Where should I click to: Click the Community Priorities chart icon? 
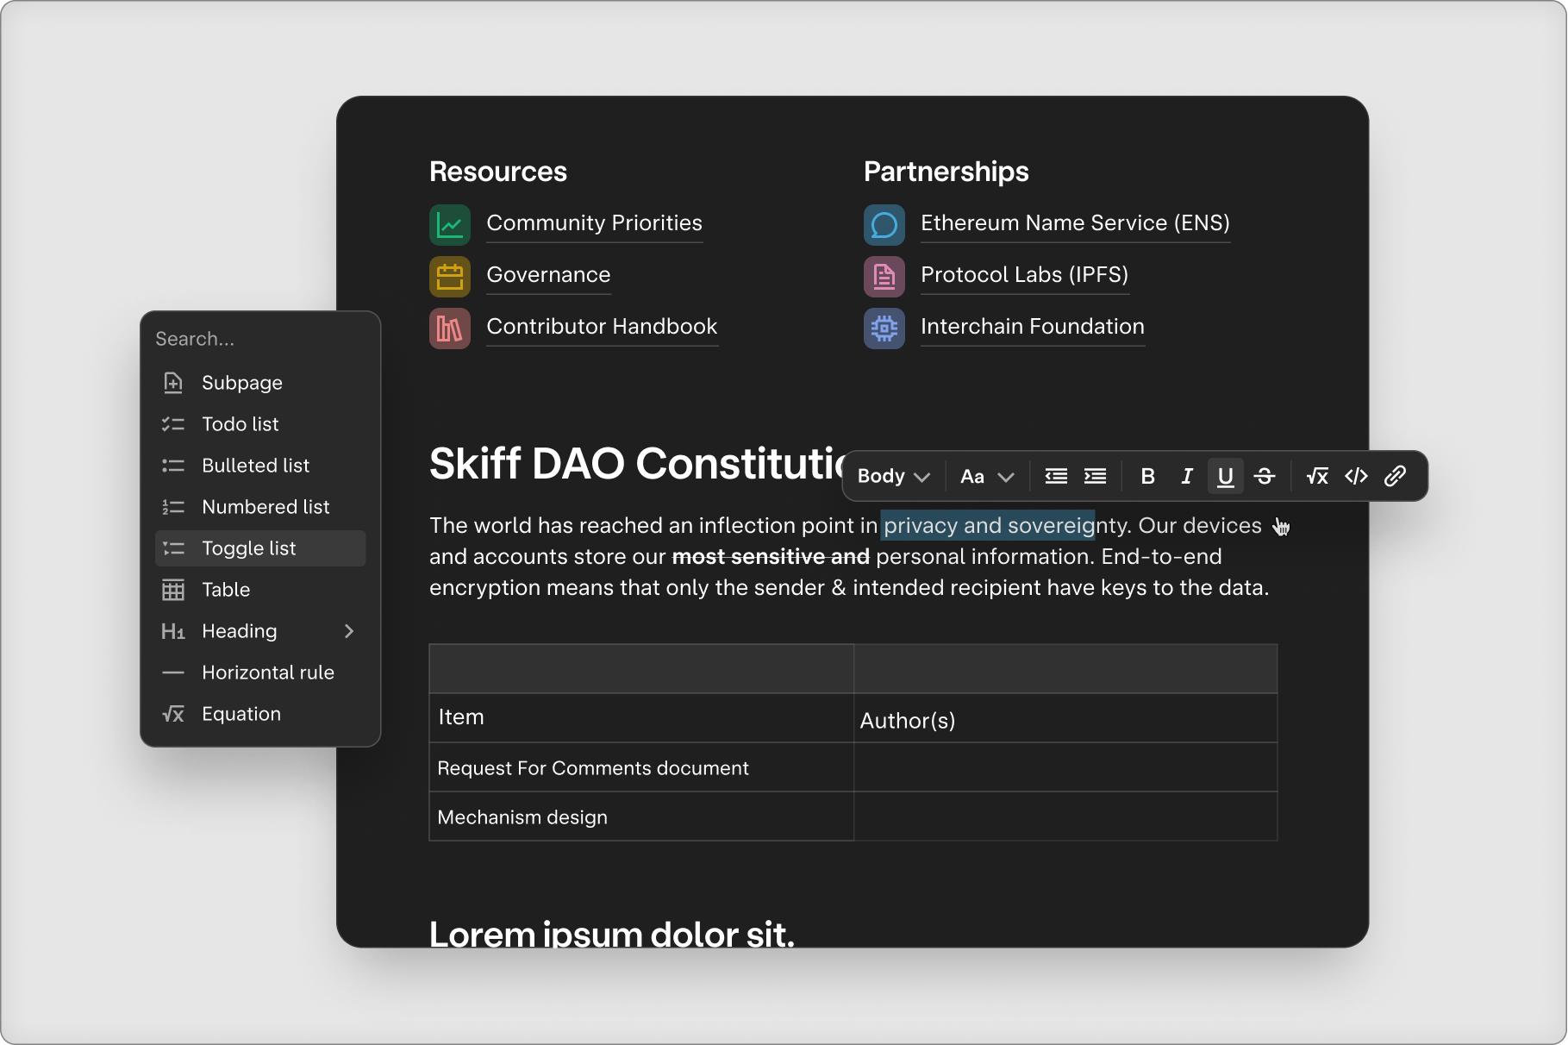point(450,224)
